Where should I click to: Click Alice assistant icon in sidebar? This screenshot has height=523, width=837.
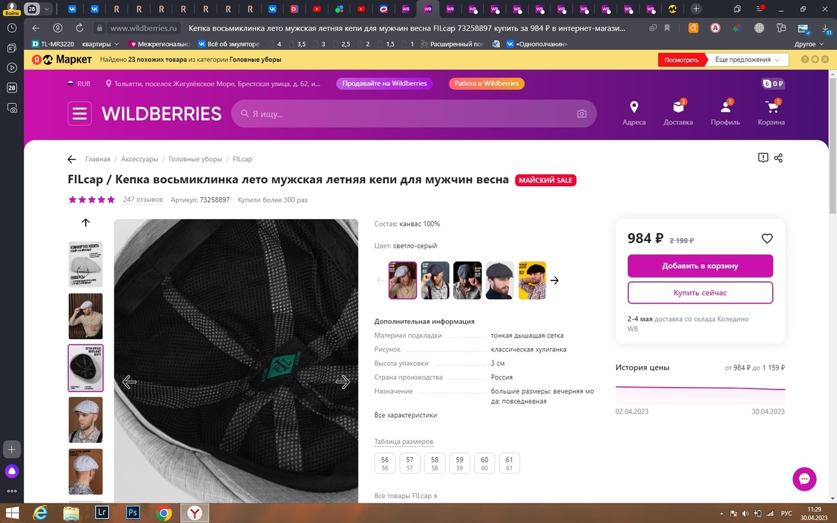[x=12, y=471]
